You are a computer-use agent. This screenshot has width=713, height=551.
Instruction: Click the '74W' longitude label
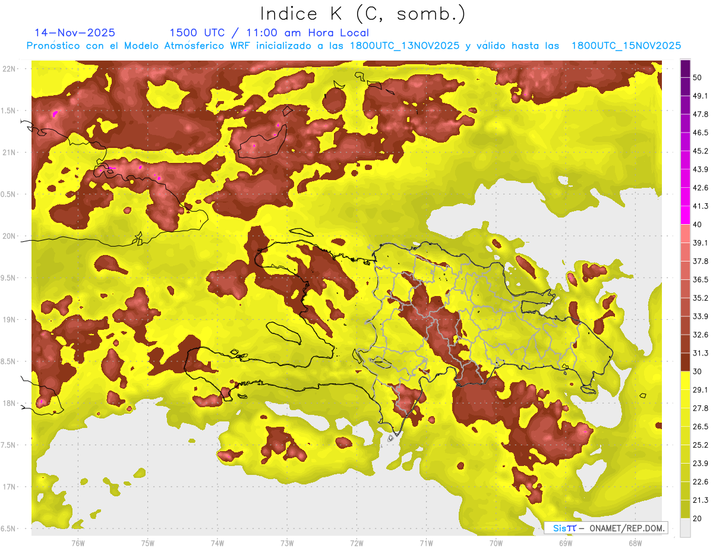[x=217, y=543]
